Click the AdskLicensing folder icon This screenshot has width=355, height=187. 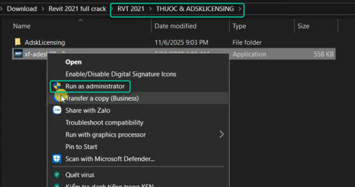point(18,43)
